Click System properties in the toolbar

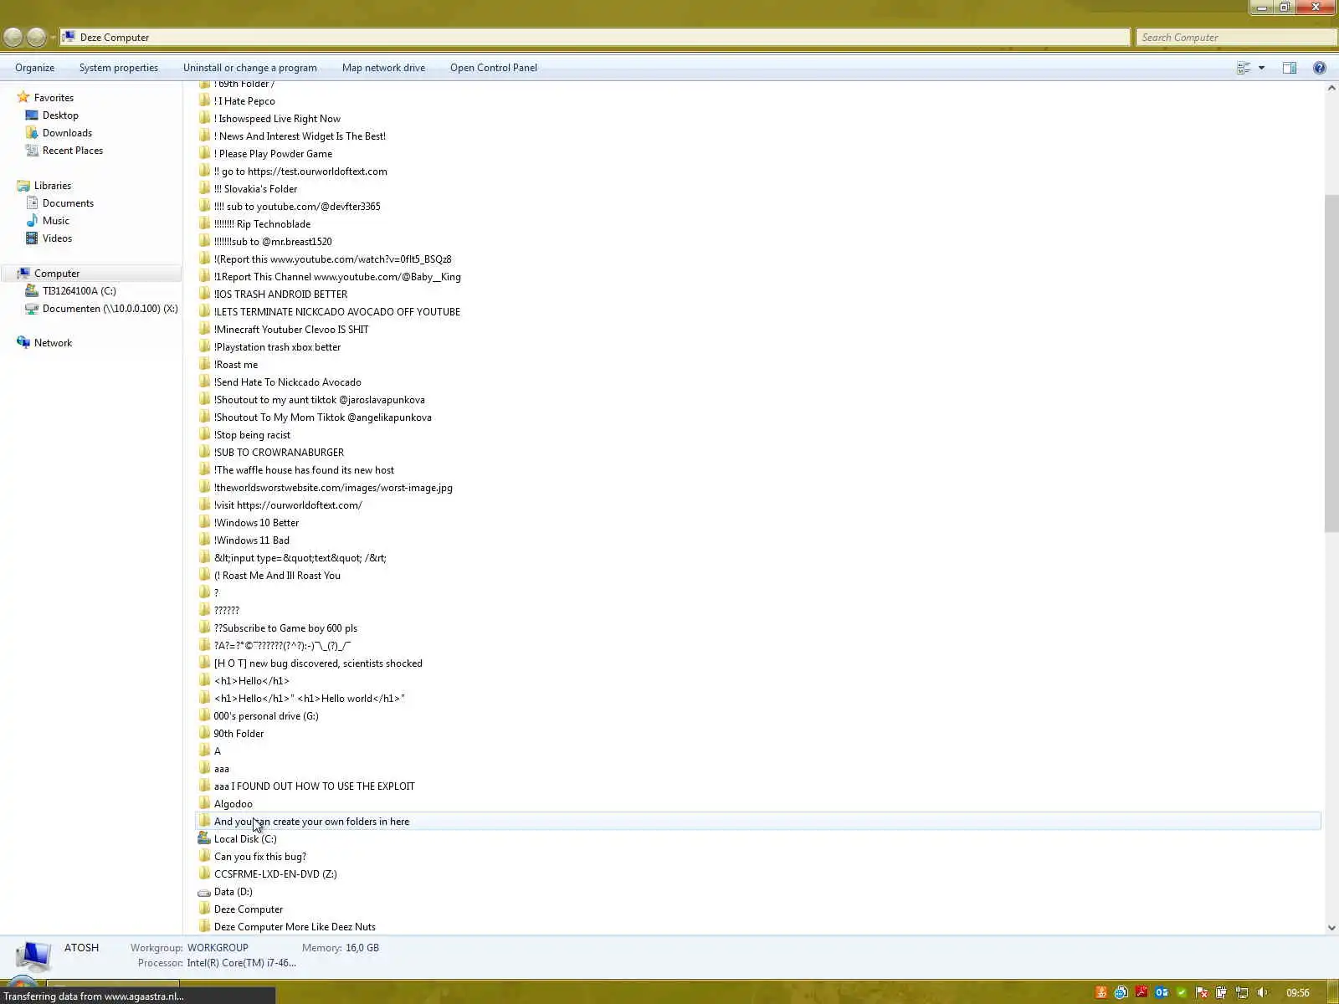coord(119,68)
